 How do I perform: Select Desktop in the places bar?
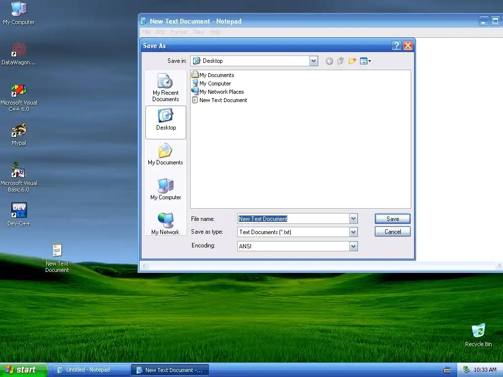[x=166, y=122]
